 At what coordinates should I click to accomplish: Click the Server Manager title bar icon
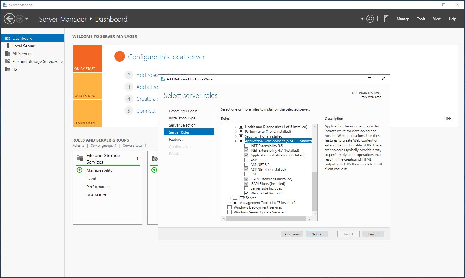[5, 5]
